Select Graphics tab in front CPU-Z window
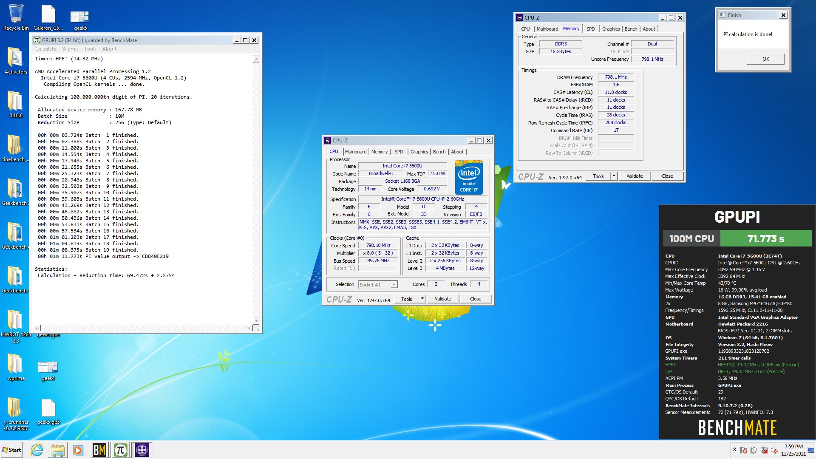Screen dimensions: 816x459 [419, 152]
